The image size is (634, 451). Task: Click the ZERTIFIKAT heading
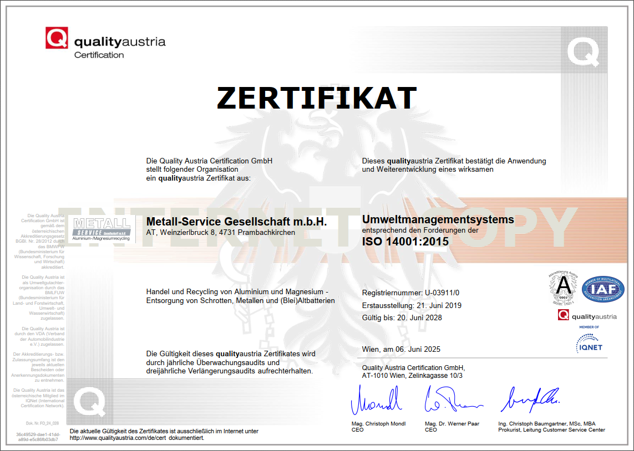click(x=317, y=98)
